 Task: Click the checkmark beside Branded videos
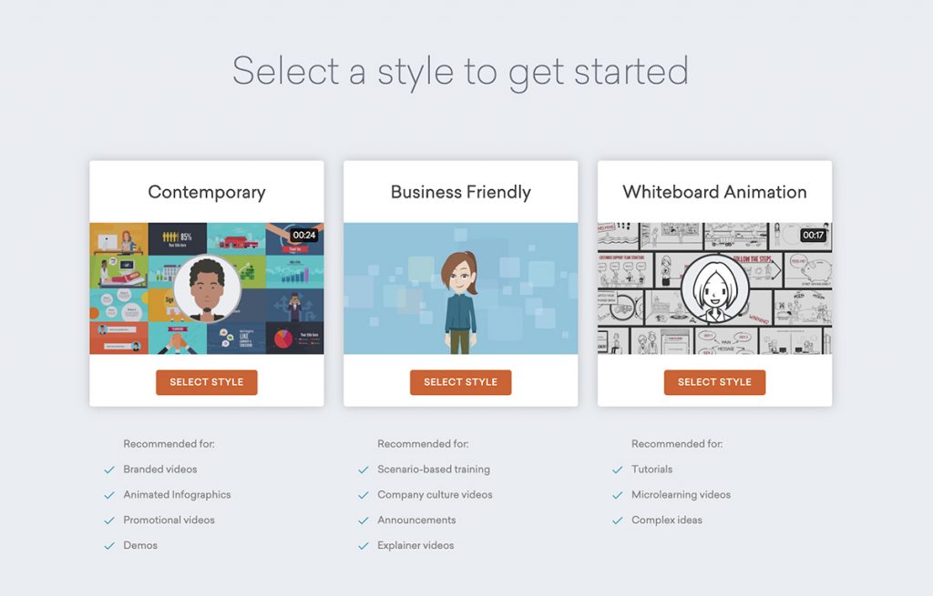point(109,470)
